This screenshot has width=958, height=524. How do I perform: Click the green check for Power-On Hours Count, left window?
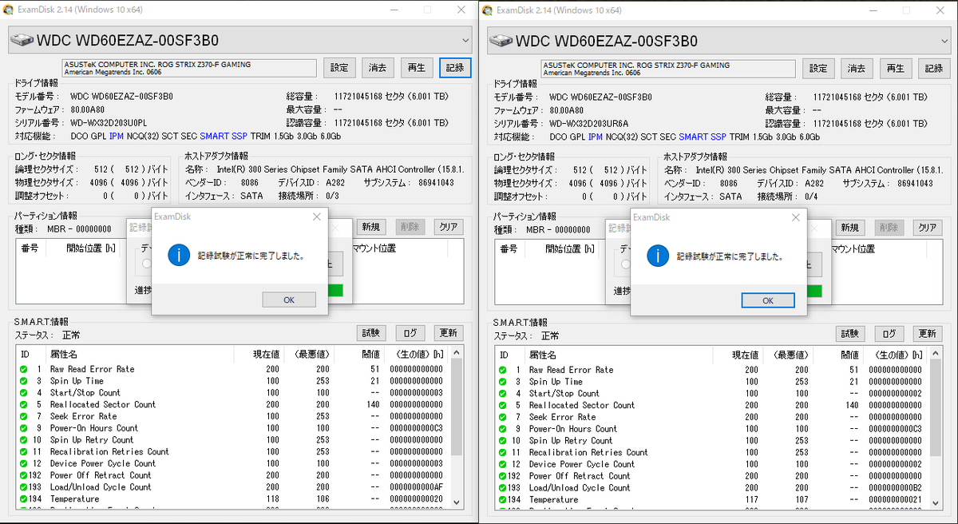pos(24,428)
